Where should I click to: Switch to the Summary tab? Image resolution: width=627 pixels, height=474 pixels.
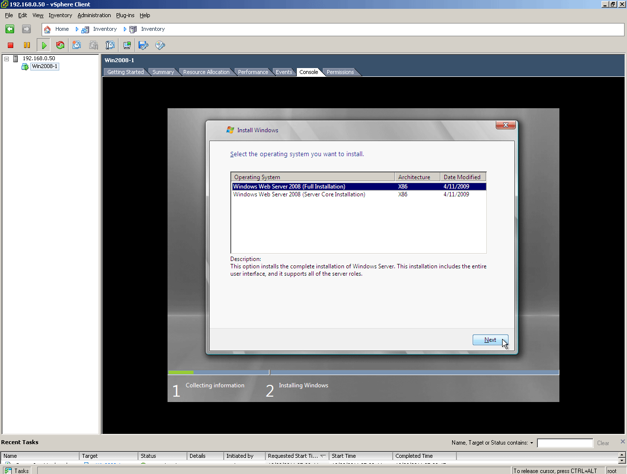coord(163,72)
